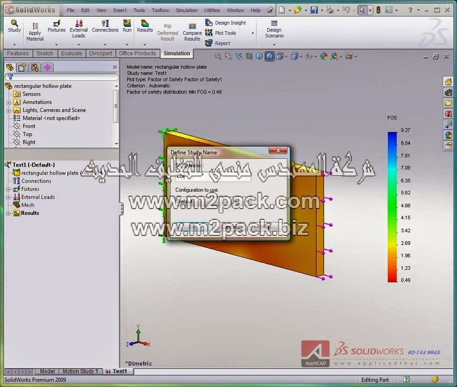This screenshot has width=457, height=387.
Task: Click the Zoom to Area icon
Action: [x=228, y=56]
